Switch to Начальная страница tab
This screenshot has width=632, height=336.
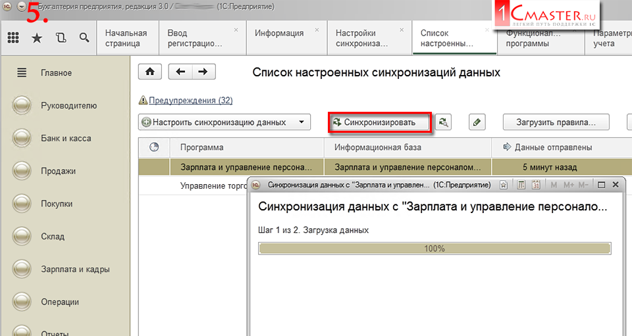click(x=126, y=38)
